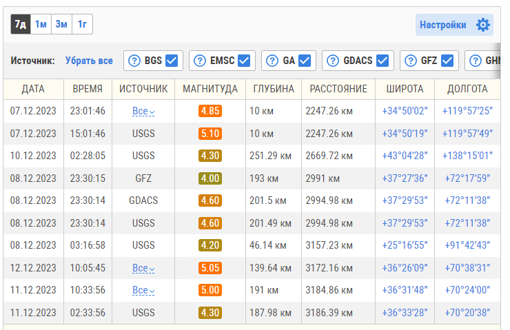Open longitude link +70°20′38″

tap(467, 313)
